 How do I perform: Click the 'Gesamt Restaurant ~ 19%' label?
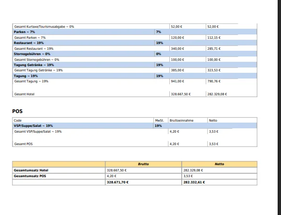[34, 48]
